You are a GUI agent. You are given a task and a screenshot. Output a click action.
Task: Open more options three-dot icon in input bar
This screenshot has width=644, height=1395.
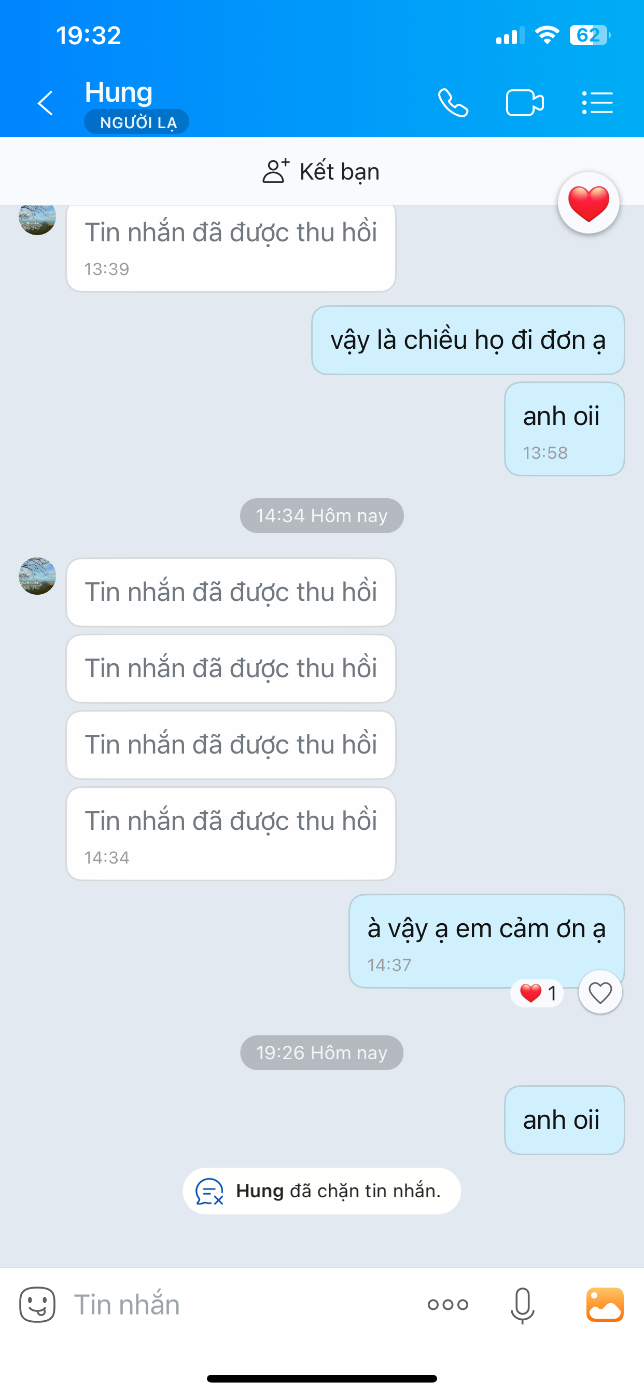pos(447,1305)
